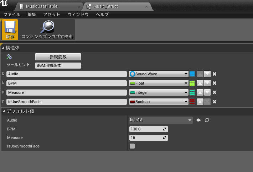Screen dimensions: 253x172
Task: Browse to bgm1A asset magnifier icon
Action: click(x=207, y=120)
